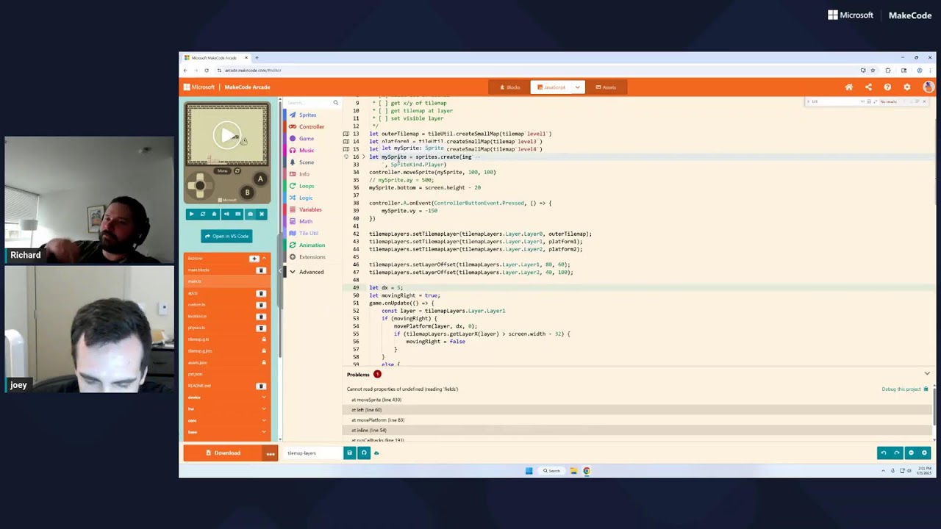Expand the hw package folder

(226, 409)
